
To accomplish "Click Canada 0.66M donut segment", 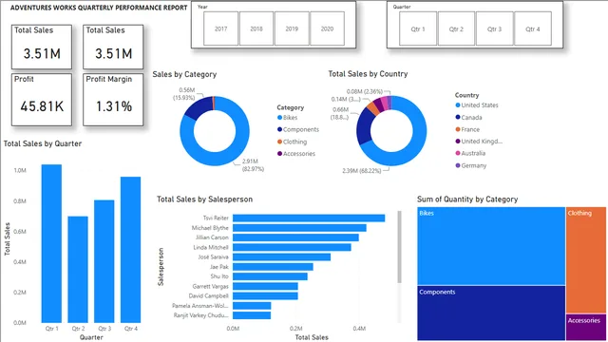I will click(363, 126).
